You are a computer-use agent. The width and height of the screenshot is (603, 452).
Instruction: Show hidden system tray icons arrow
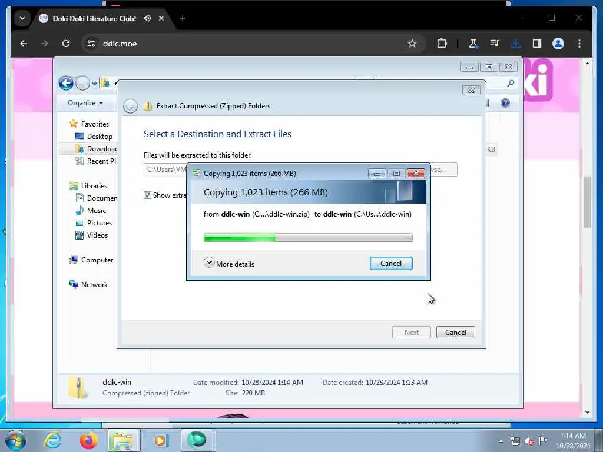(x=501, y=441)
